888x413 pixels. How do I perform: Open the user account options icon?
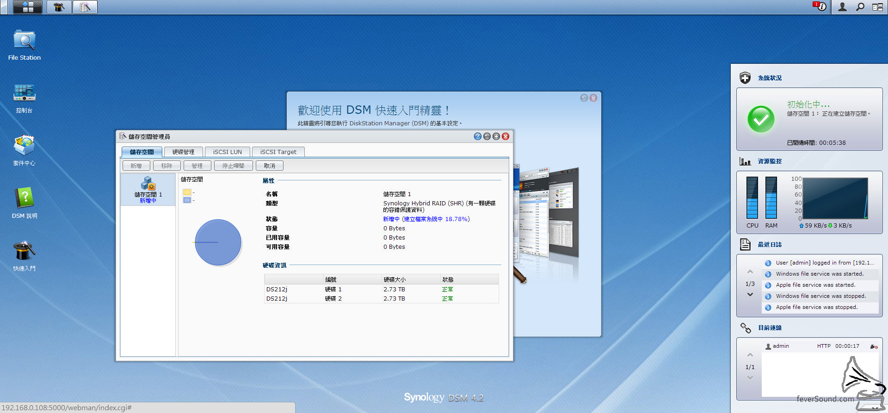(843, 7)
